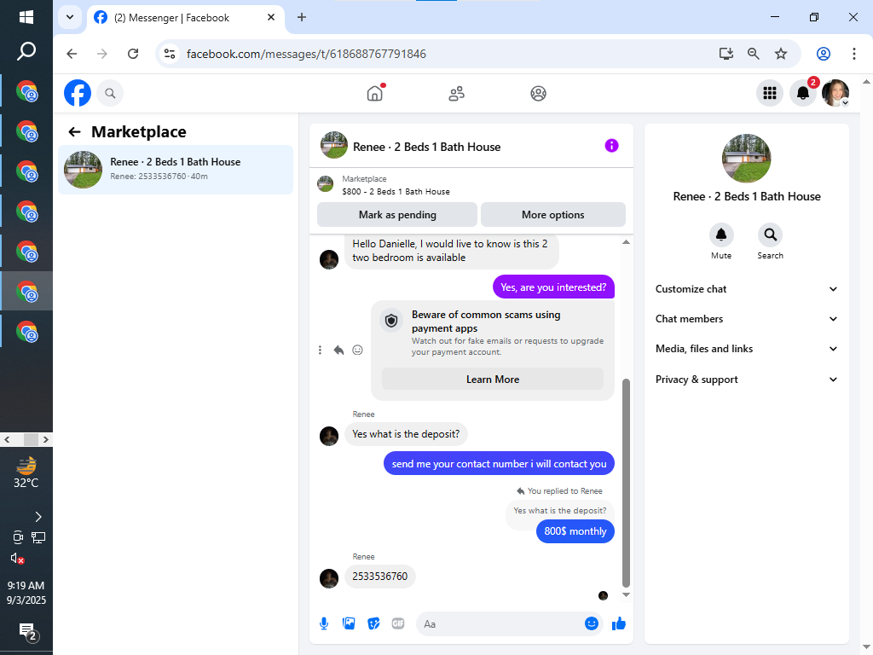This screenshot has height=655, width=873.
Task: Open the account profile picture menu
Action: tap(835, 93)
